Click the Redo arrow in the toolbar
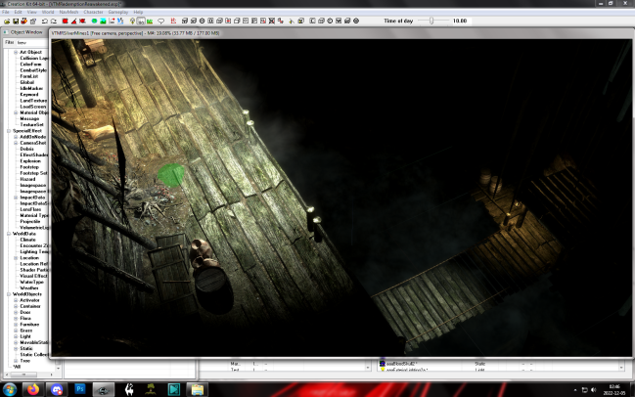Viewport: 635px width, 397px height. [54, 21]
